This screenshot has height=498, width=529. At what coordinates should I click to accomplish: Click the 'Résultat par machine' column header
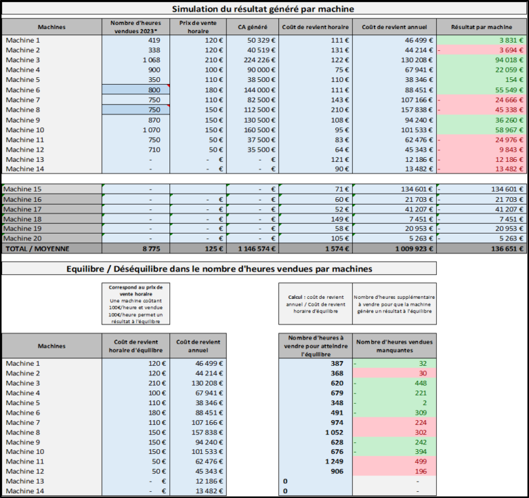point(481,27)
